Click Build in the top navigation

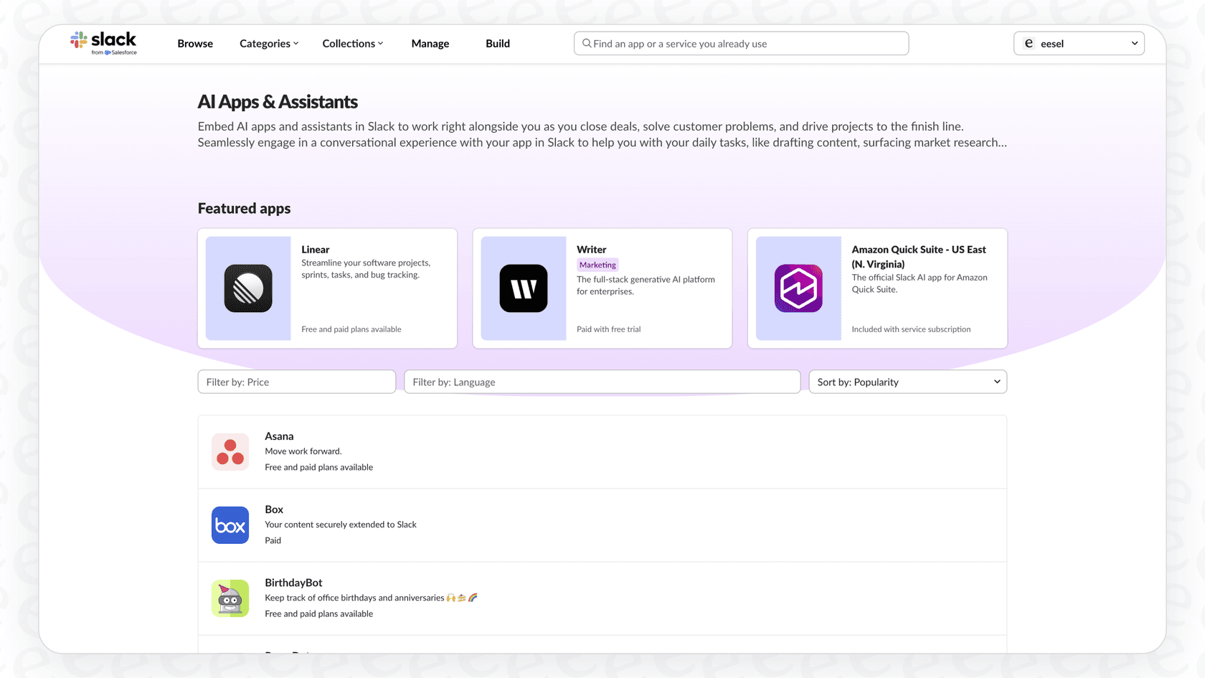pos(497,43)
